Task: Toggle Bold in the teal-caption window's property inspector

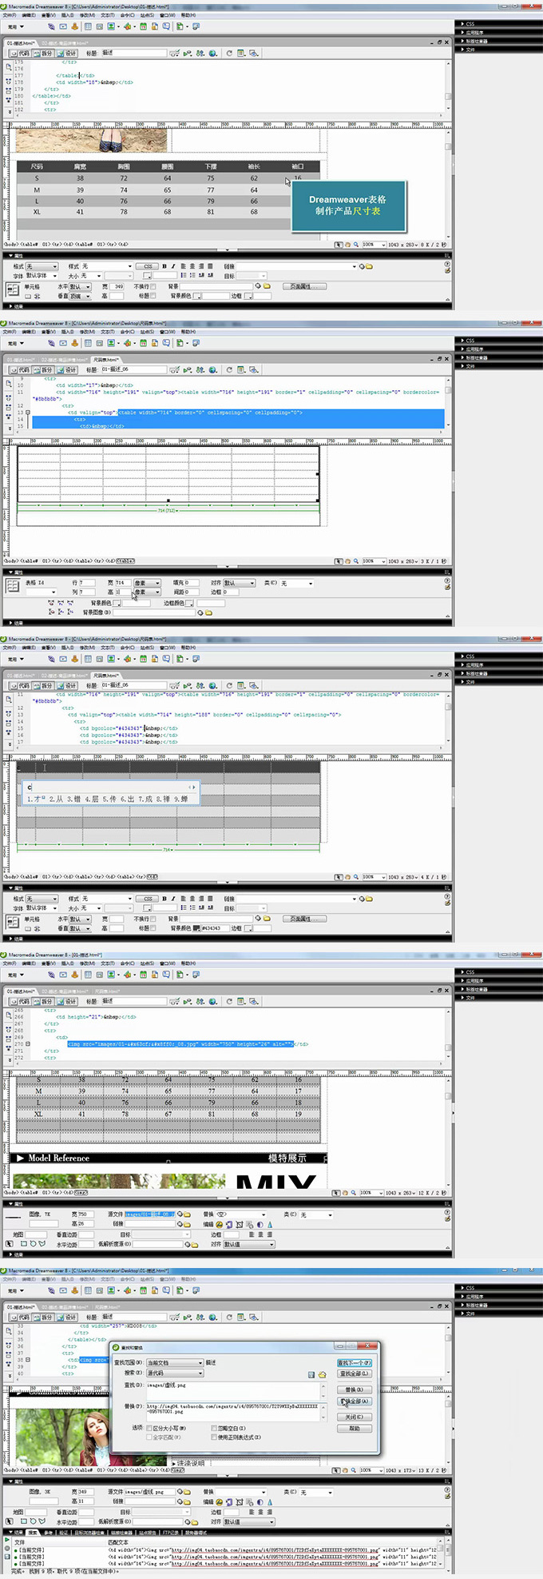Action: pos(164,265)
